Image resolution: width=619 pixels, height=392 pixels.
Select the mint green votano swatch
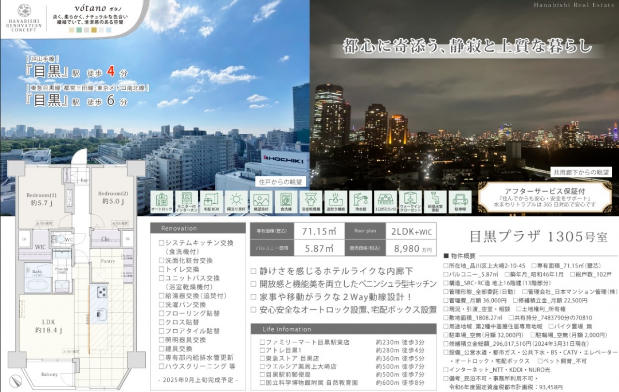(79, 30)
